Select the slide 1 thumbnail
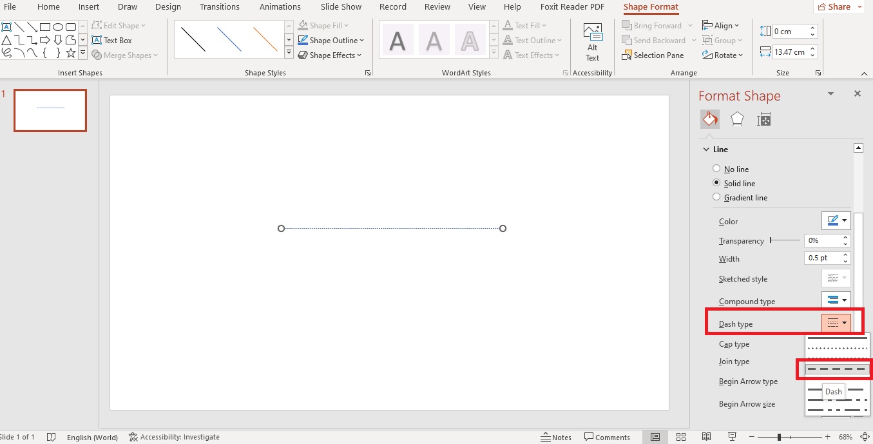This screenshot has width=873, height=444. 50,110
